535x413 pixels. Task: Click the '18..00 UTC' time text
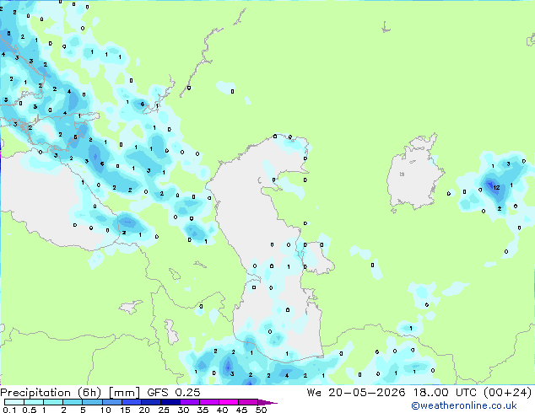coord(444,393)
